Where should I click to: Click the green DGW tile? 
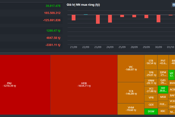click(x=151, y=111)
